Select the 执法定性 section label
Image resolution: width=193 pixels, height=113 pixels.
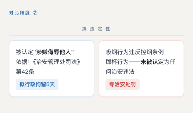coord(96,29)
